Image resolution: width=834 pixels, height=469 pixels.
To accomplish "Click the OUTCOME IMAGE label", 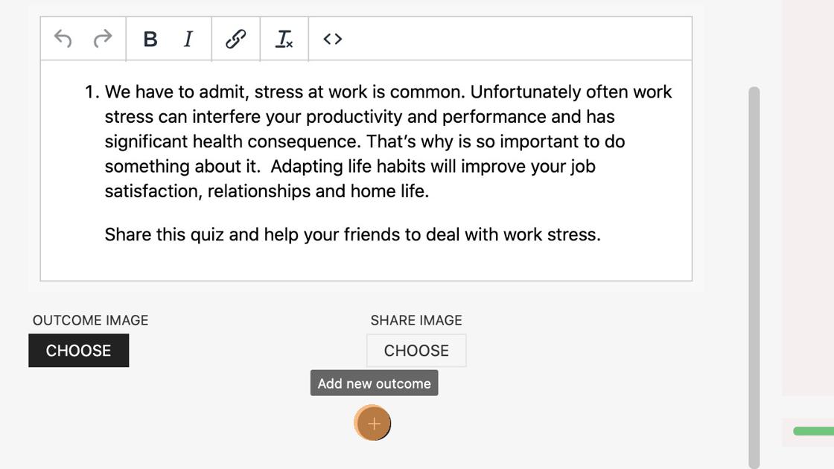I will 90,320.
